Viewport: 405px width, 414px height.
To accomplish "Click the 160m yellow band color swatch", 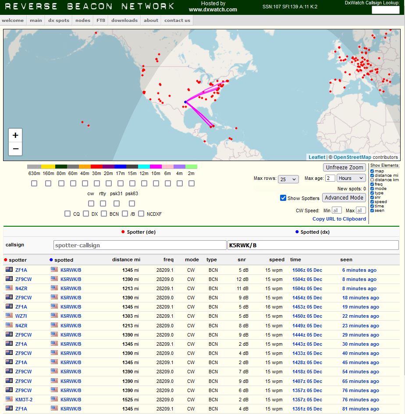I will [x=48, y=167].
